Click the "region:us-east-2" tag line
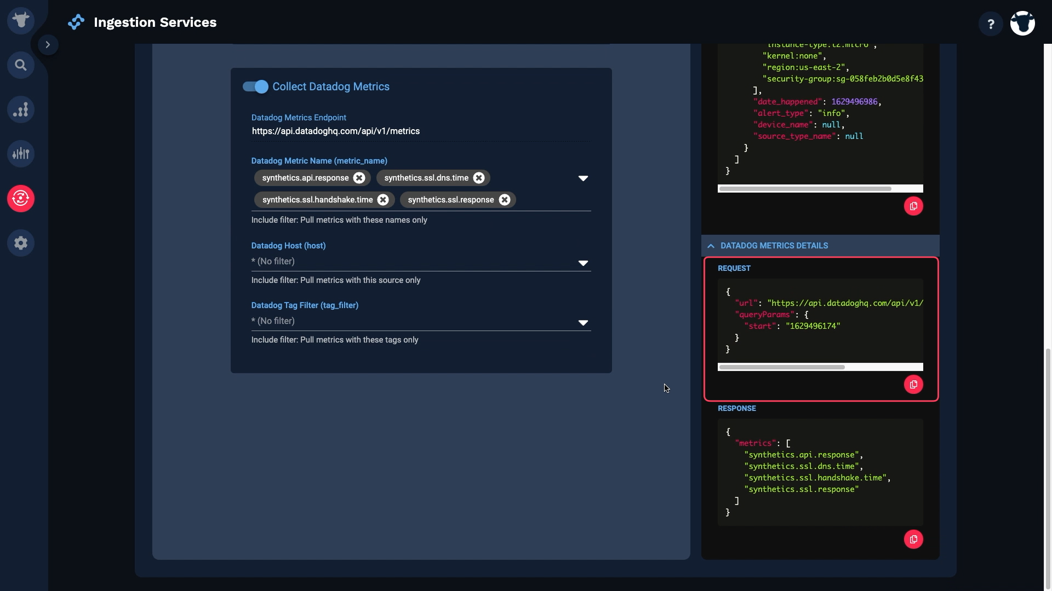Screen dimensions: 1052x591 coord(805,67)
